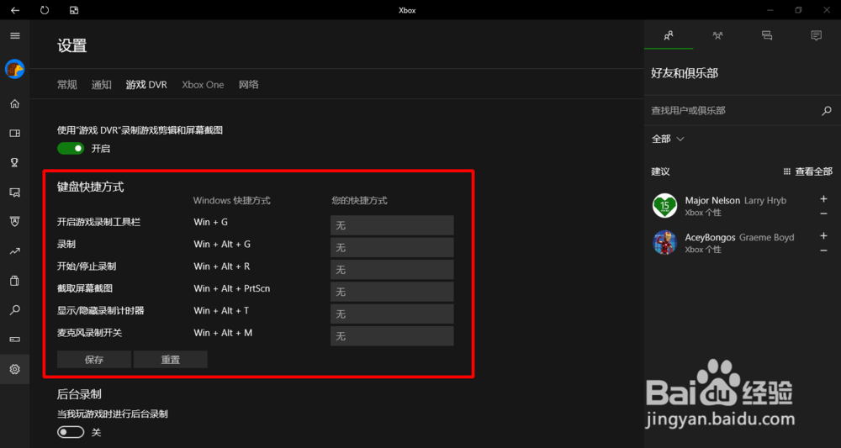
Task: Click custom shortcut field for 麦克风录制开关
Action: pyautogui.click(x=392, y=336)
